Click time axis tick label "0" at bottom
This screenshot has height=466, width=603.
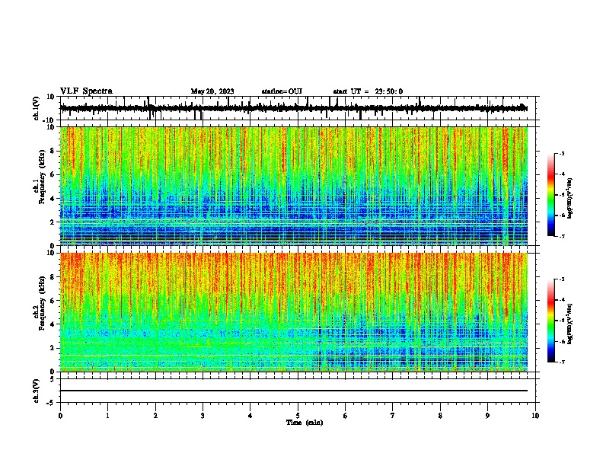tap(60, 416)
